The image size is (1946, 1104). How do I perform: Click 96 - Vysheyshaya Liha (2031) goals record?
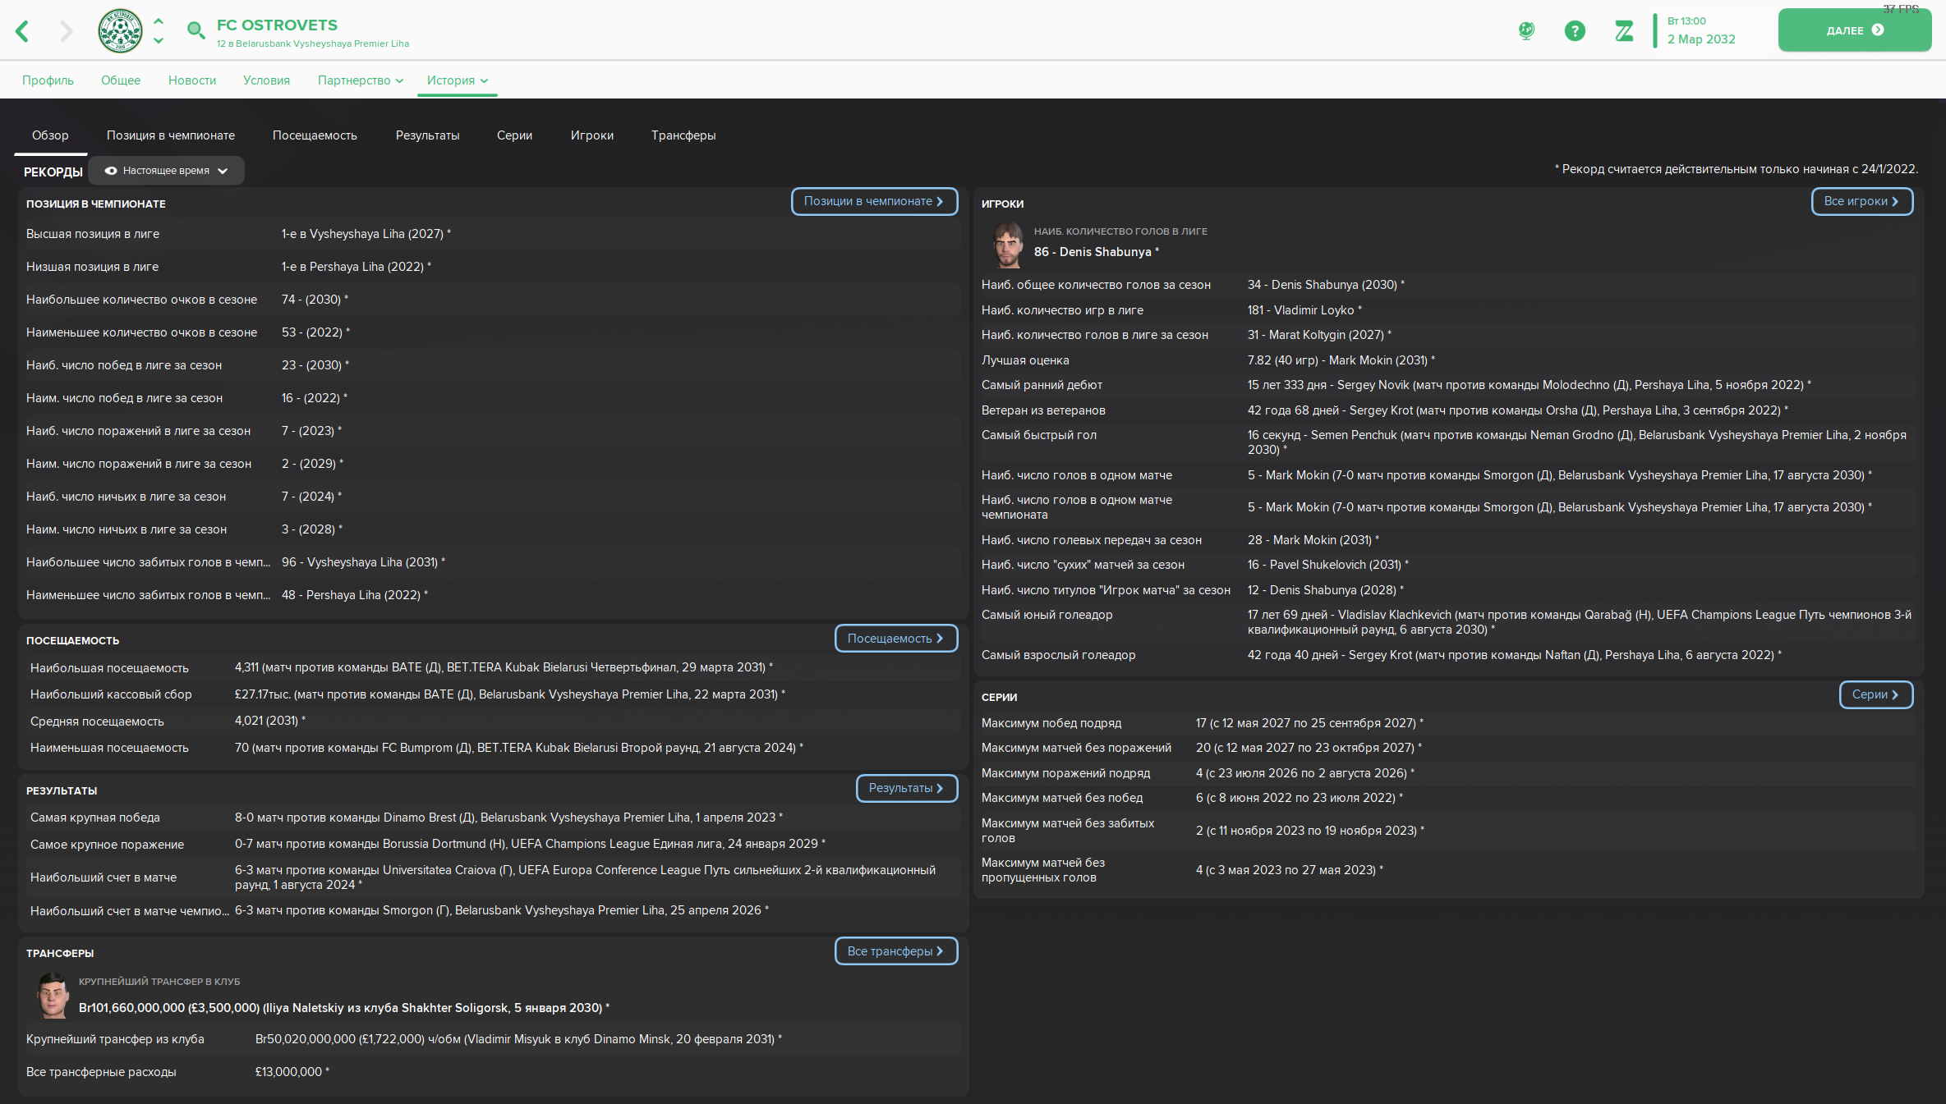(363, 562)
